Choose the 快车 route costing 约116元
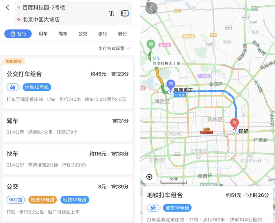Viewport: 275px width, 223px height. click(x=68, y=159)
